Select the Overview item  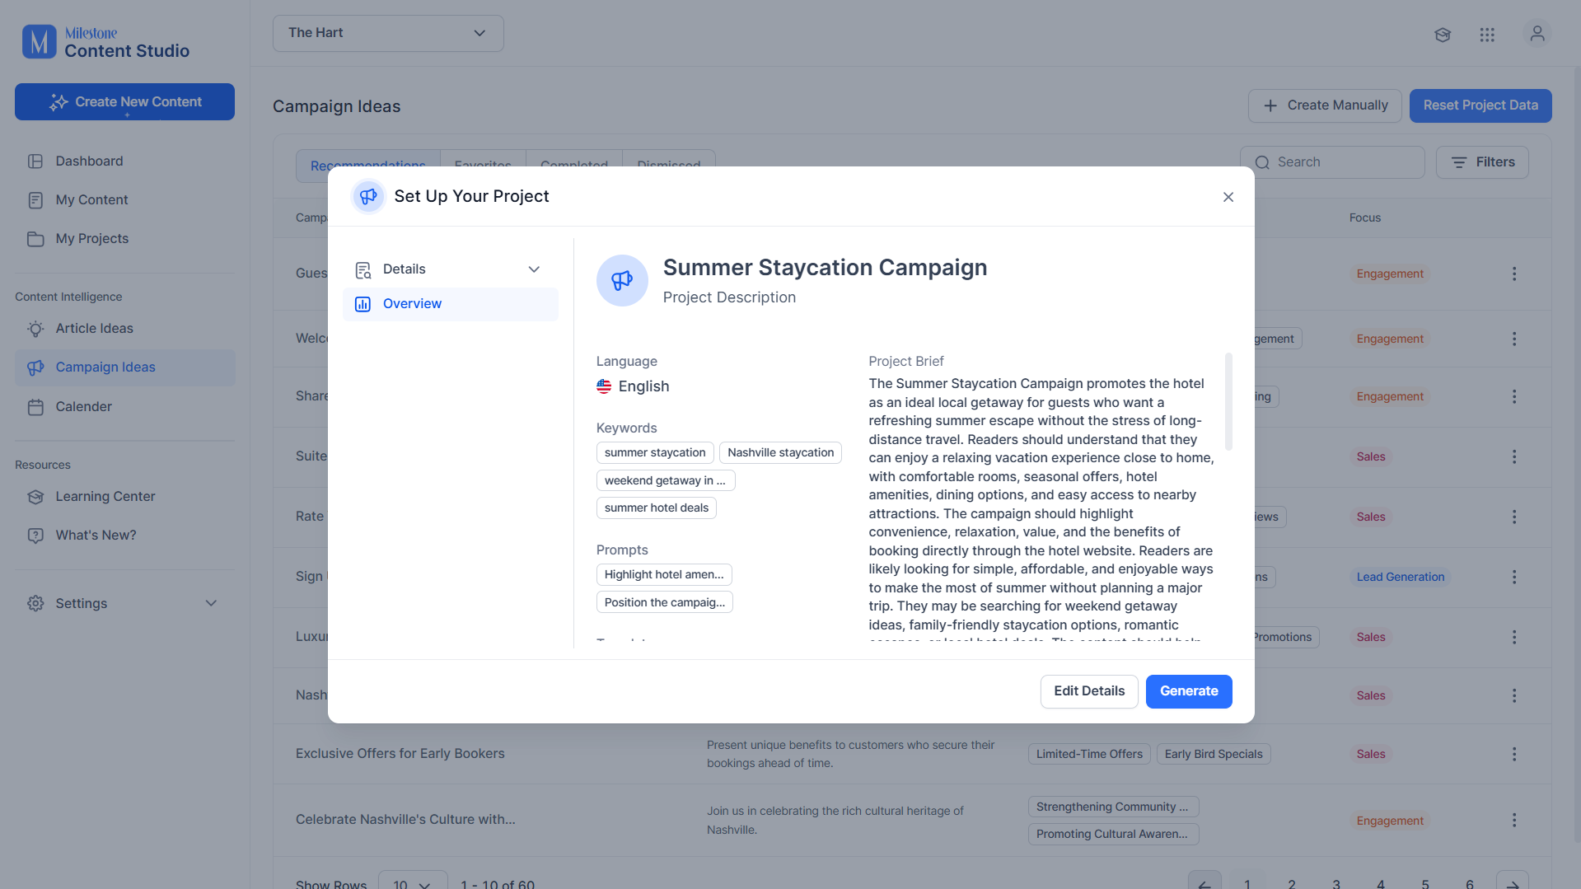[451, 304]
